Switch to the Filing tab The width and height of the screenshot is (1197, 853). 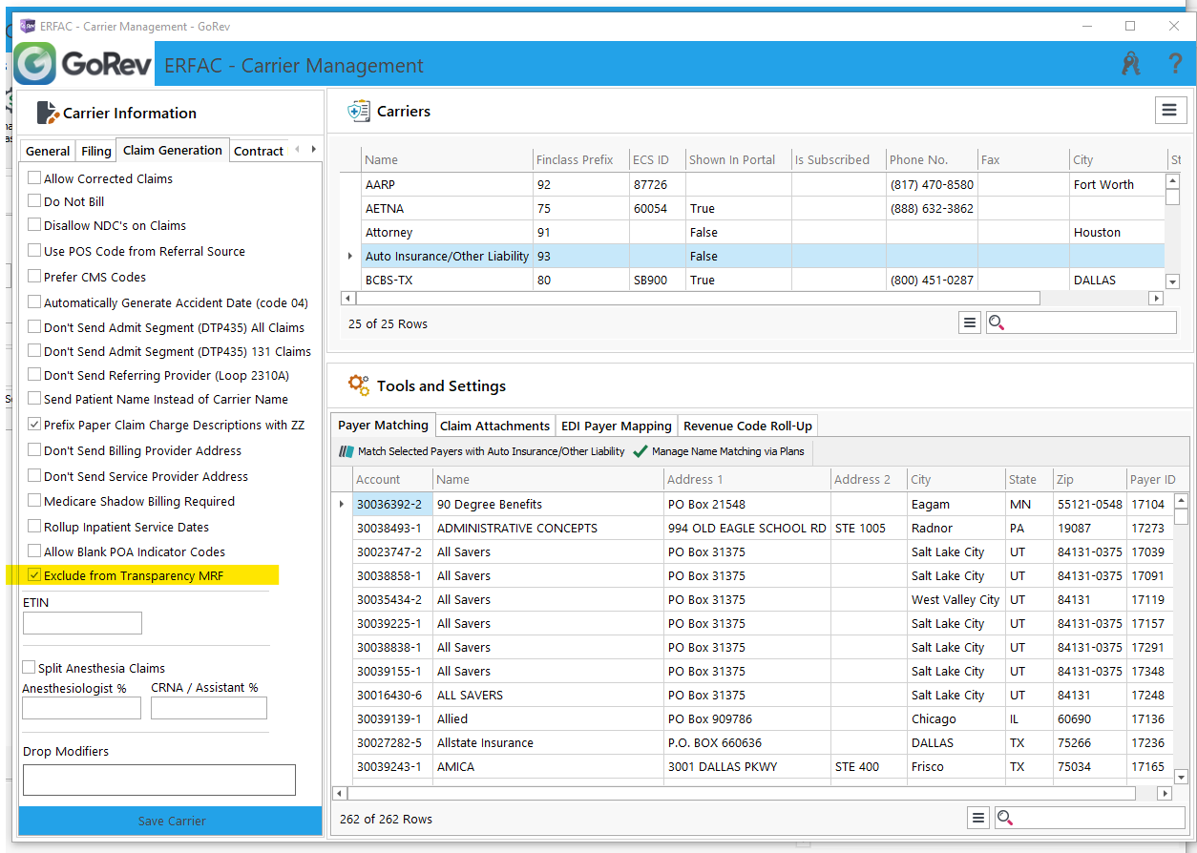[x=95, y=151]
